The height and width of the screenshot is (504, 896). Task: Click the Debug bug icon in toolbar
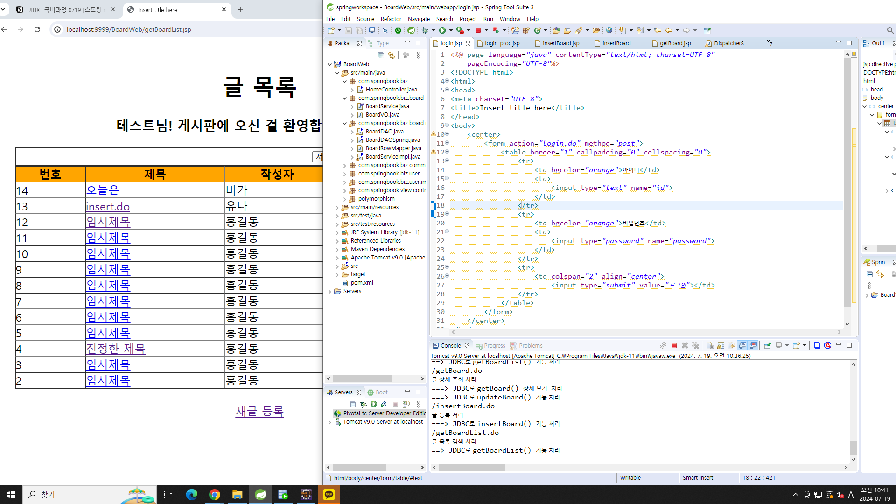pyautogui.click(x=425, y=30)
